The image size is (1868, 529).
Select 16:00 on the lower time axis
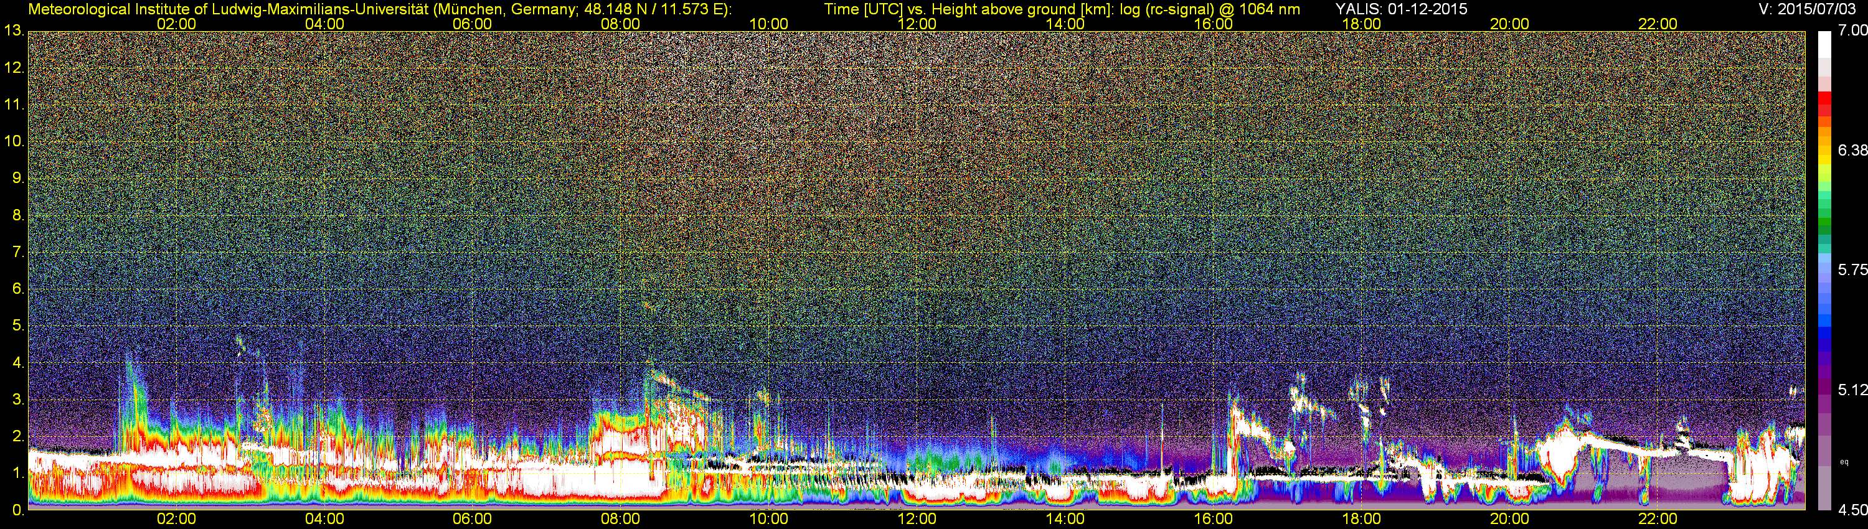tap(1213, 519)
